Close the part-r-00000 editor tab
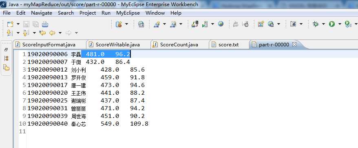The width and height of the screenshot is (358, 148). (x=294, y=44)
